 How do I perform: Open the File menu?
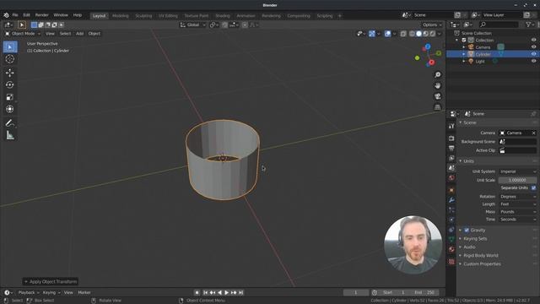coord(15,15)
